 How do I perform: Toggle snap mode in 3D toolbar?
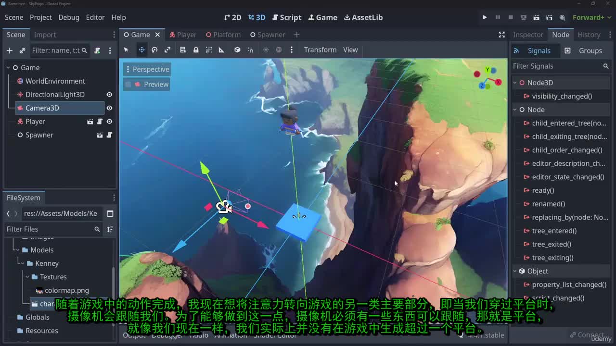pyautogui.click(x=250, y=50)
